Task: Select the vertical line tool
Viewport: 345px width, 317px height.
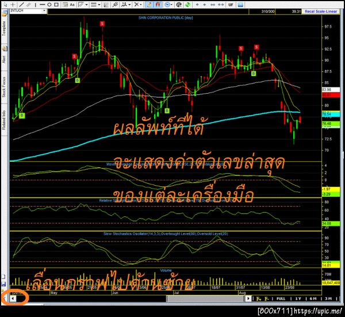Action: [x=36, y=5]
